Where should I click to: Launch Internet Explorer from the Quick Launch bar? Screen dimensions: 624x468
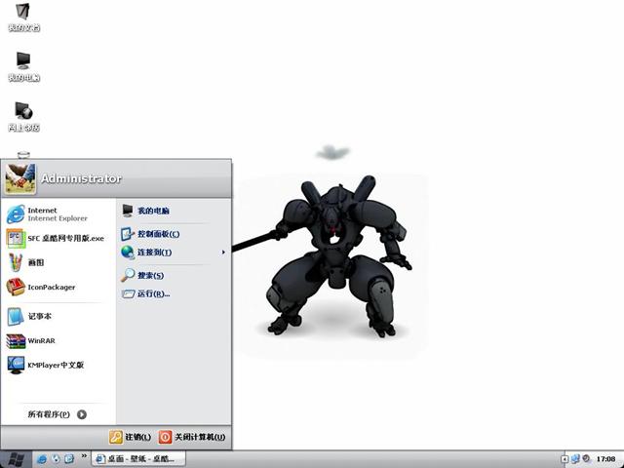(x=41, y=459)
